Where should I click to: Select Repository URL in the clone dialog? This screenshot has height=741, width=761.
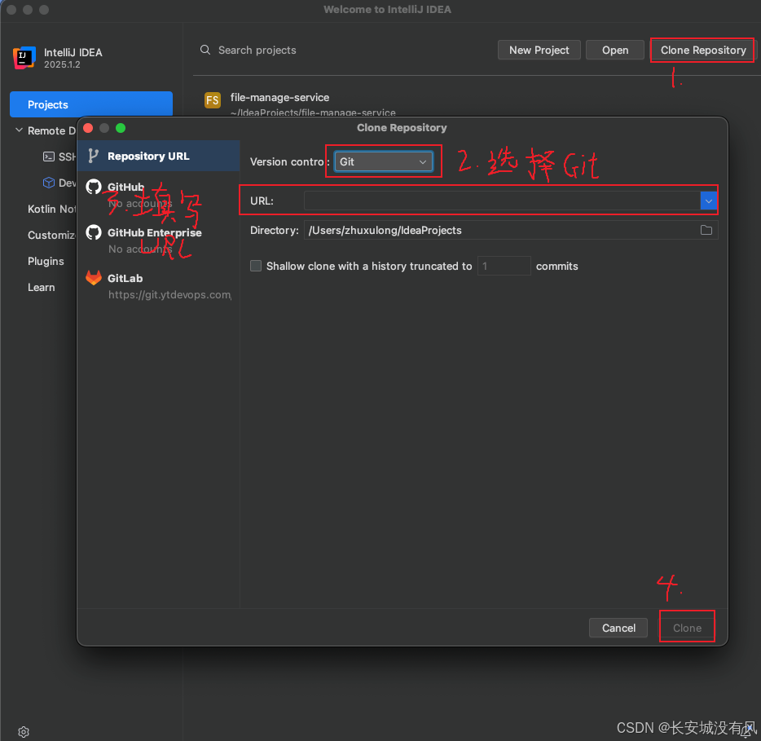pyautogui.click(x=158, y=156)
